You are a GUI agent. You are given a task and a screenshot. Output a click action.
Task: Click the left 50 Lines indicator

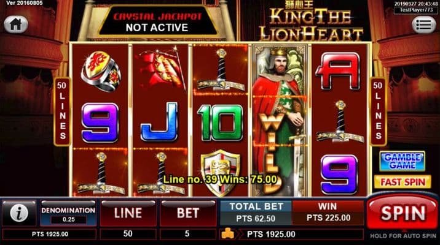click(x=62, y=111)
